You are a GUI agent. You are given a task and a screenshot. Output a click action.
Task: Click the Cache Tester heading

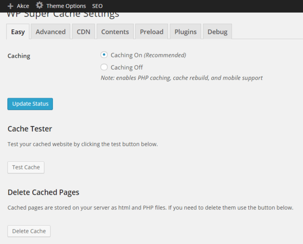tap(30, 129)
